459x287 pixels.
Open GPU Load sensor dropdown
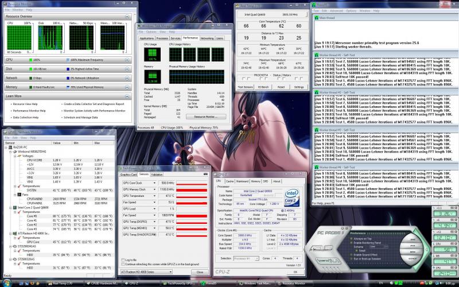click(x=154, y=209)
